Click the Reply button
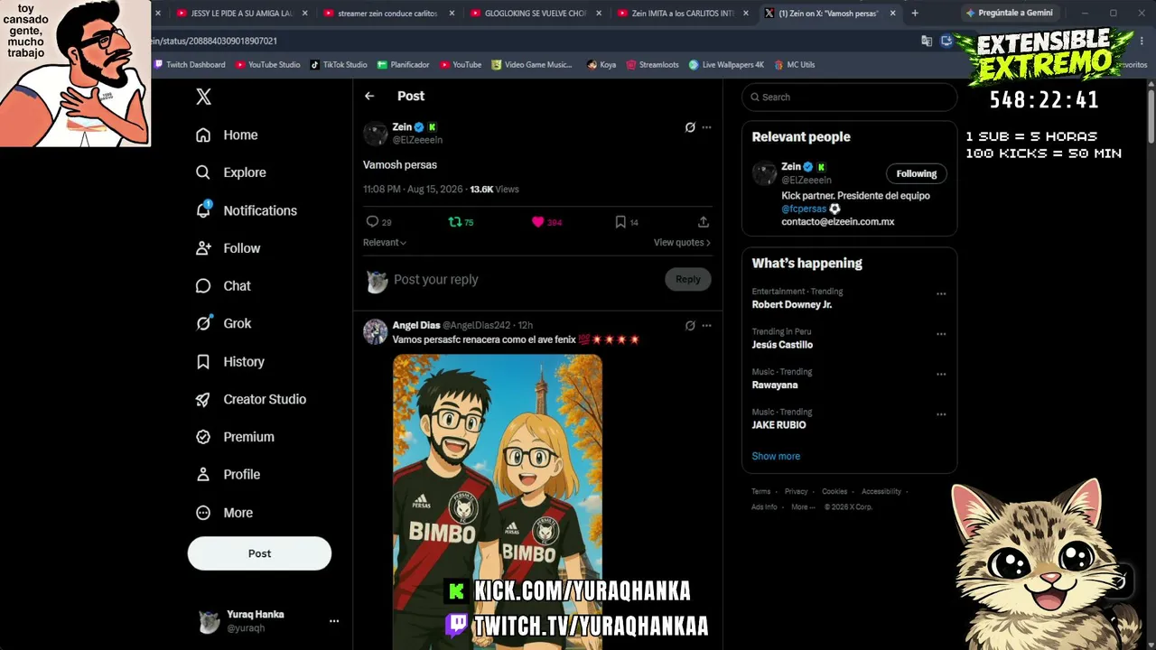 pos(688,280)
